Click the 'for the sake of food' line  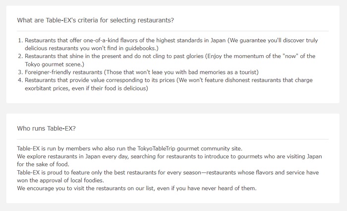(x=43, y=164)
